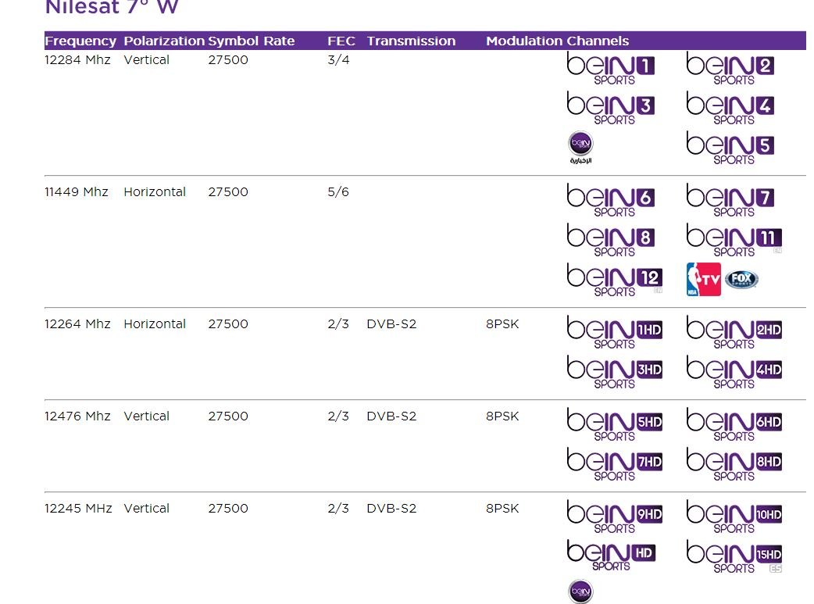Select the 12264 Mhz frequency cell
The height and width of the screenshot is (604, 814).
(x=77, y=323)
